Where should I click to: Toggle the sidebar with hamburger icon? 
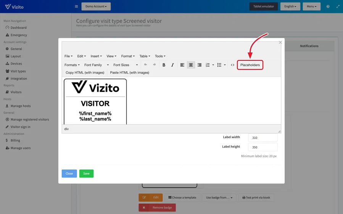(76, 6)
